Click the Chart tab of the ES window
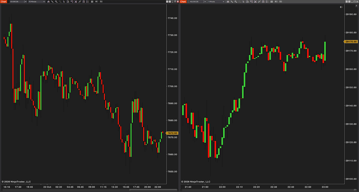This screenshot has width=359, height=192. [x=3, y=2]
